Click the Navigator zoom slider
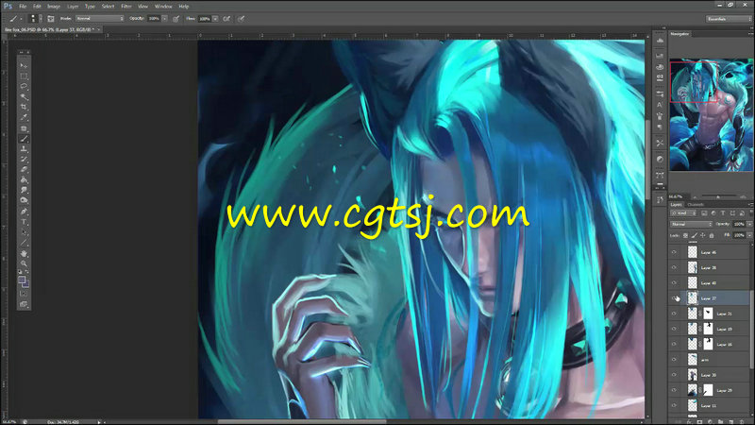The width and height of the screenshot is (755, 425). [718, 196]
